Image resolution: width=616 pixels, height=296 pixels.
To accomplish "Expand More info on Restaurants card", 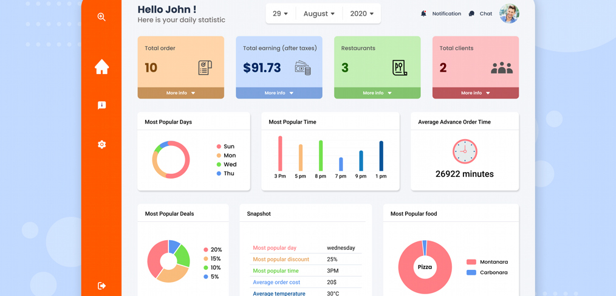I will click(x=377, y=93).
